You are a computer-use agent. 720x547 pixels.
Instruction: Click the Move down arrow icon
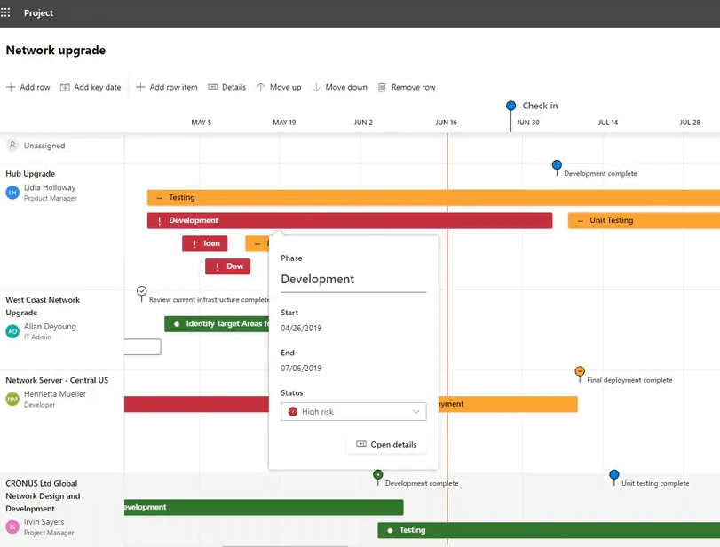pyautogui.click(x=316, y=87)
